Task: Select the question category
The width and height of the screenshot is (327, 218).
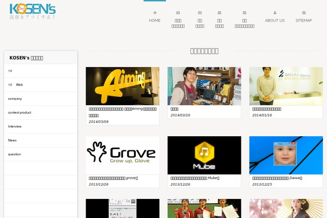Action: pos(41,154)
